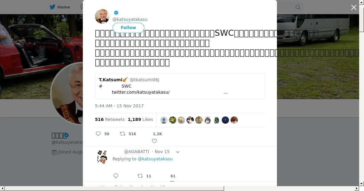Click the reply bubble icon showing 50
Screen dimensions: 364x191
pos(98,134)
